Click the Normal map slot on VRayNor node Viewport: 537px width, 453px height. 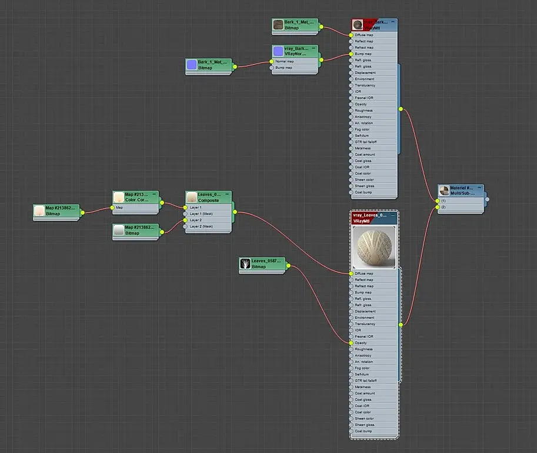coord(295,61)
